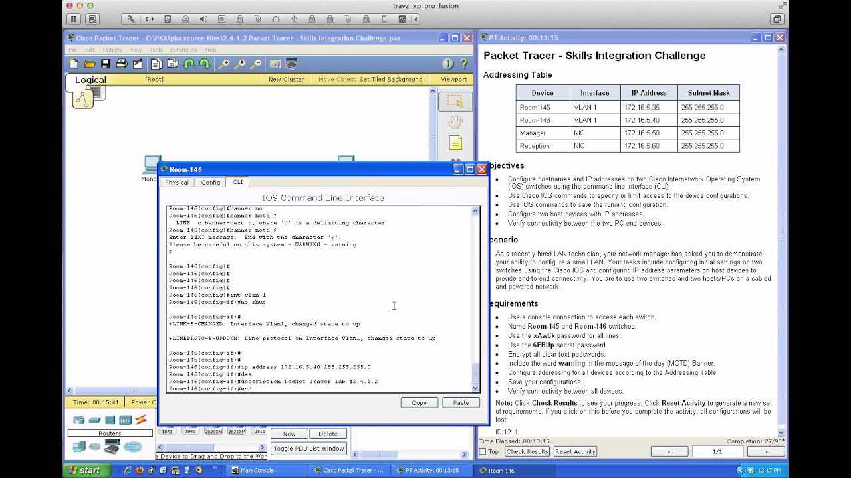Click inside the IOS CLI terminal
This screenshot has width=851, height=478.
318,299
